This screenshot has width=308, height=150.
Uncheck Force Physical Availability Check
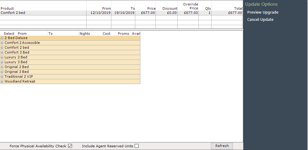coord(70,146)
